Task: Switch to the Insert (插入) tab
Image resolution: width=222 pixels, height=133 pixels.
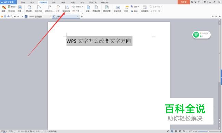Action: coord(32,2)
